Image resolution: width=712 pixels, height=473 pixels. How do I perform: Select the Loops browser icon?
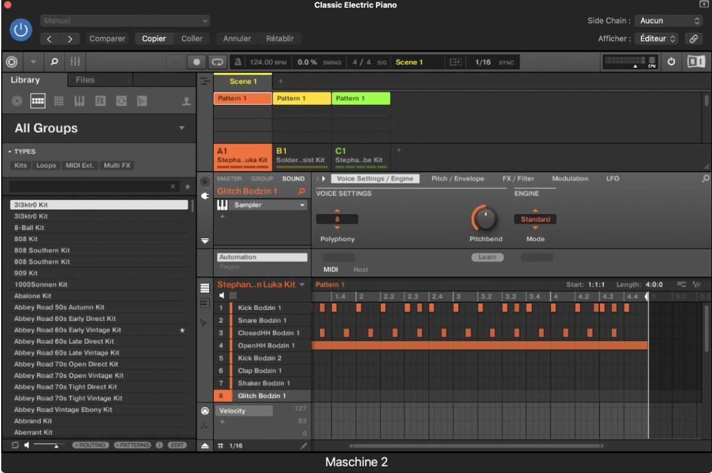point(121,101)
